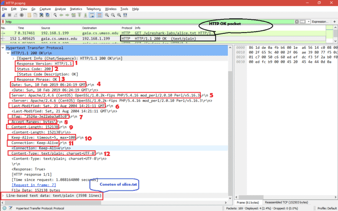Screen dimensions: 338x211
Task: Open the File menu
Action: click(x=4, y=9)
